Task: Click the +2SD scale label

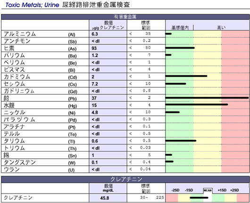Action: tap(234, 190)
